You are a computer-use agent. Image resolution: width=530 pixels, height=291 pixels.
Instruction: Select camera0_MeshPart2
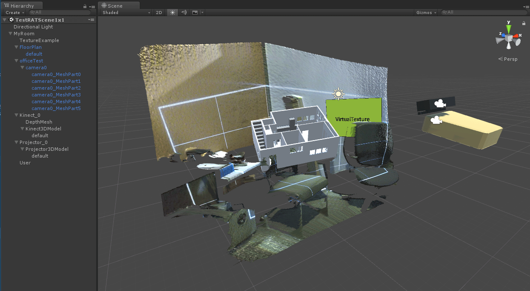56,88
